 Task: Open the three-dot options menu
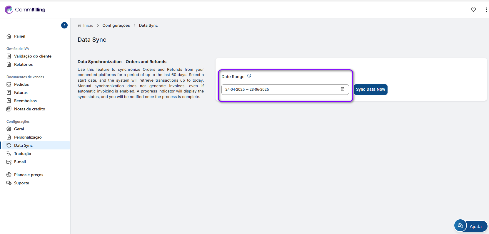coord(486,10)
